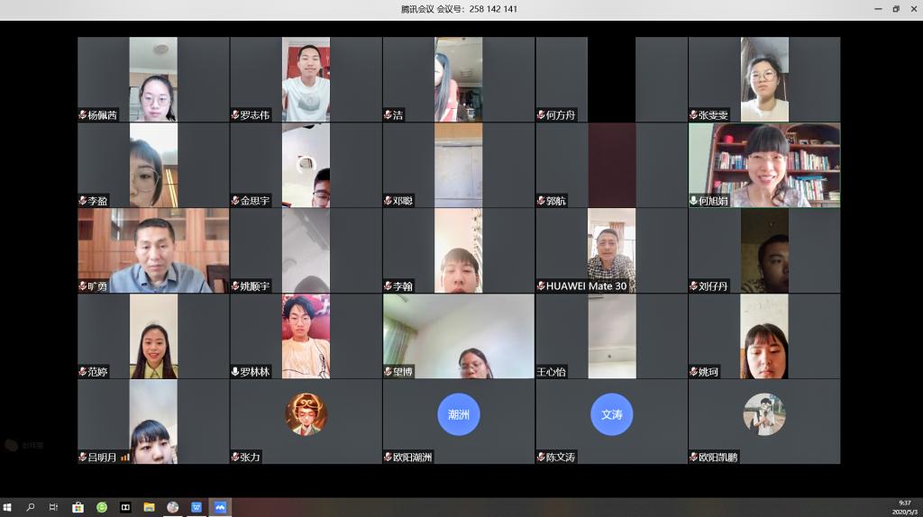Click the blue 潮洲 avatar circle
This screenshot has width=923, height=517.
pyautogui.click(x=459, y=414)
